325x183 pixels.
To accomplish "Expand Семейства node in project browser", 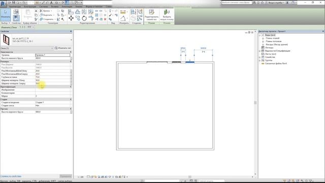I will [x=259, y=57].
